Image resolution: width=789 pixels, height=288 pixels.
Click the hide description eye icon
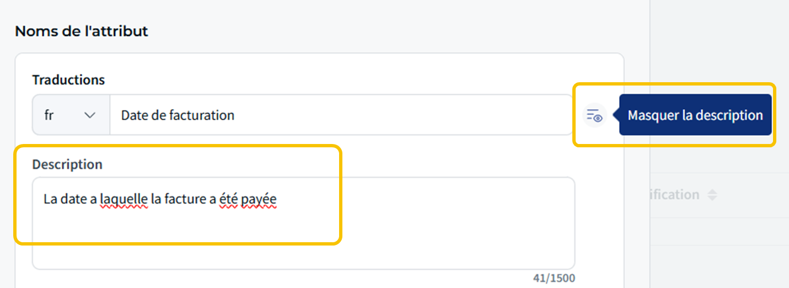pos(594,115)
